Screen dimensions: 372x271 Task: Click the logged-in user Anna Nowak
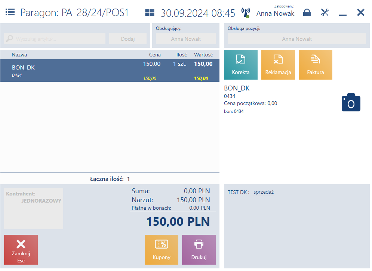275,13
